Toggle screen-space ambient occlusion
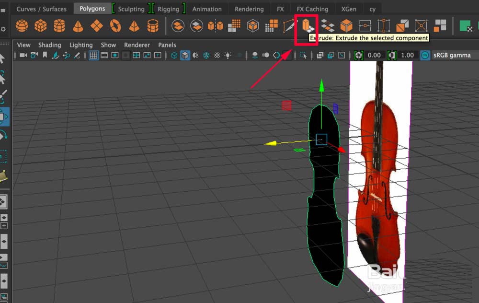Viewport: 479px width, 303px height. click(255, 55)
